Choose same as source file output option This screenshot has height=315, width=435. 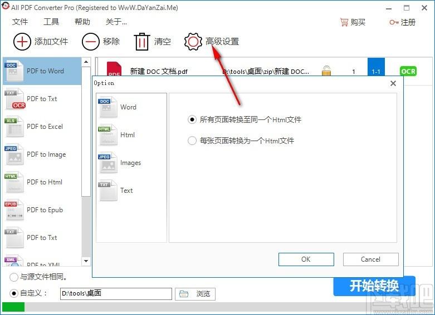click(13, 277)
